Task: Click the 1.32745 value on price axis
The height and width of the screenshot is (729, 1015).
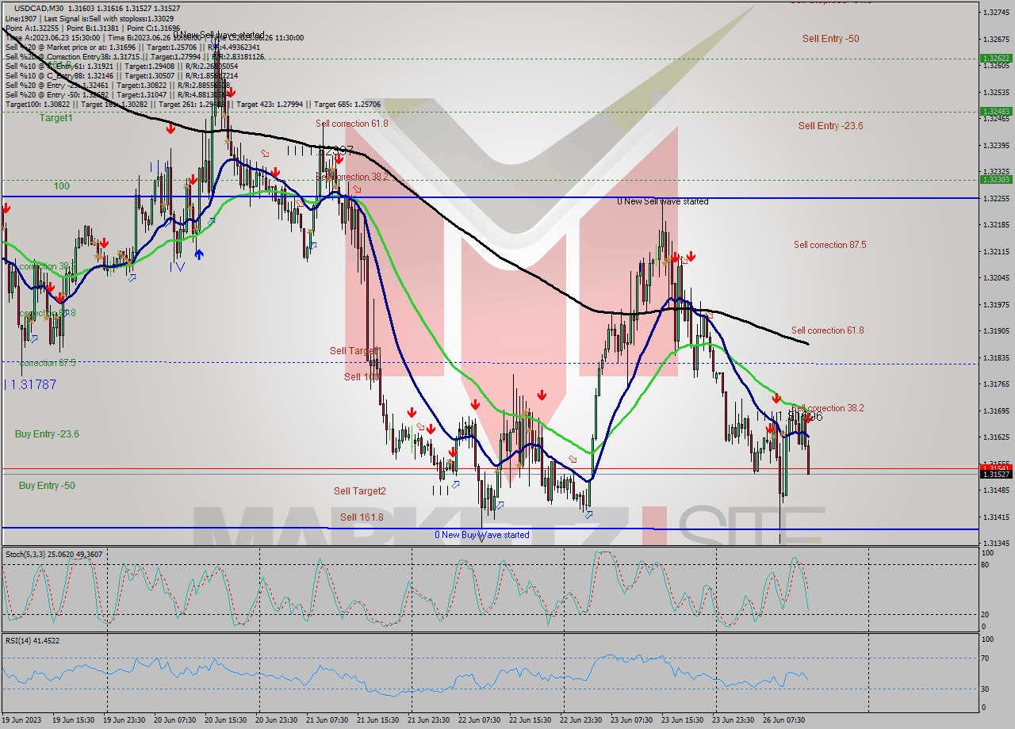Action: coord(995,13)
